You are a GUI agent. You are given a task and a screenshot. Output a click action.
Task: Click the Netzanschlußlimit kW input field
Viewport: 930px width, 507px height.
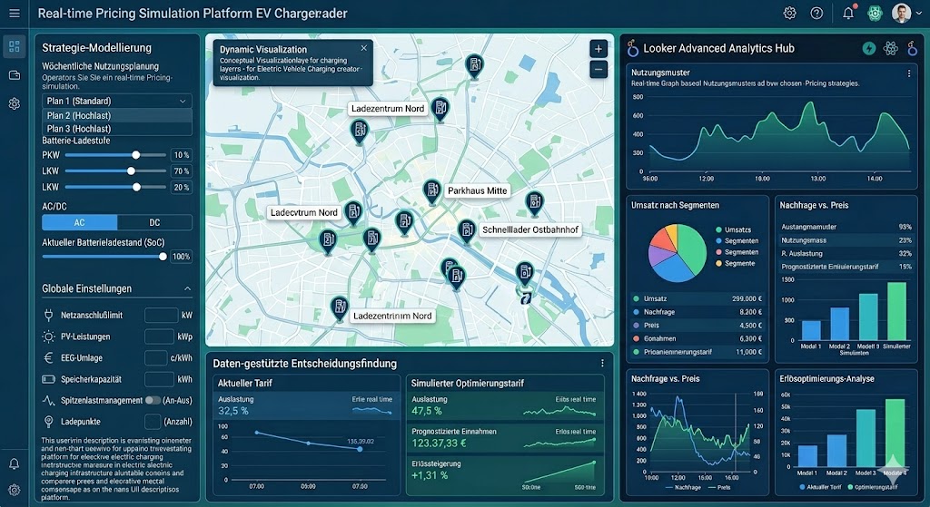point(162,315)
